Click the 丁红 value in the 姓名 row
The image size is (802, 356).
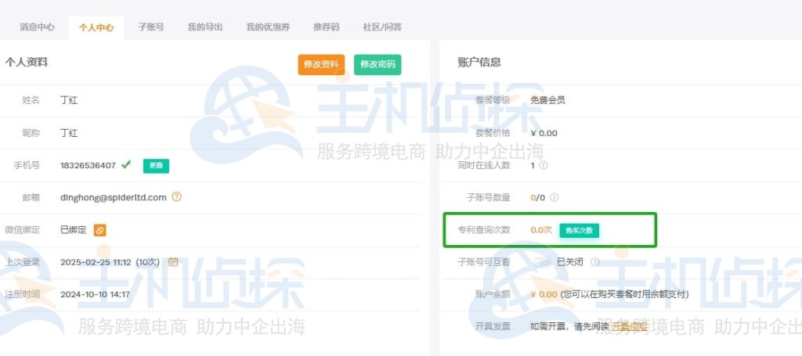[69, 101]
